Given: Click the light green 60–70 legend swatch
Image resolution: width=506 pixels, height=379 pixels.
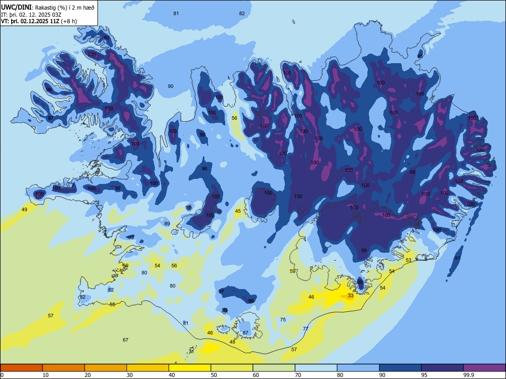Looking at the screenshot, I should pos(274,368).
